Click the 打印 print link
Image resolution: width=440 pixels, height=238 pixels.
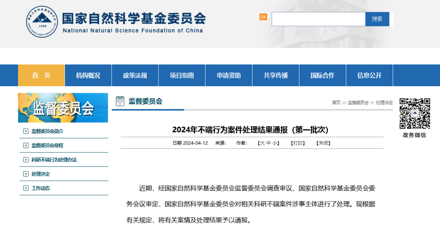(298, 143)
